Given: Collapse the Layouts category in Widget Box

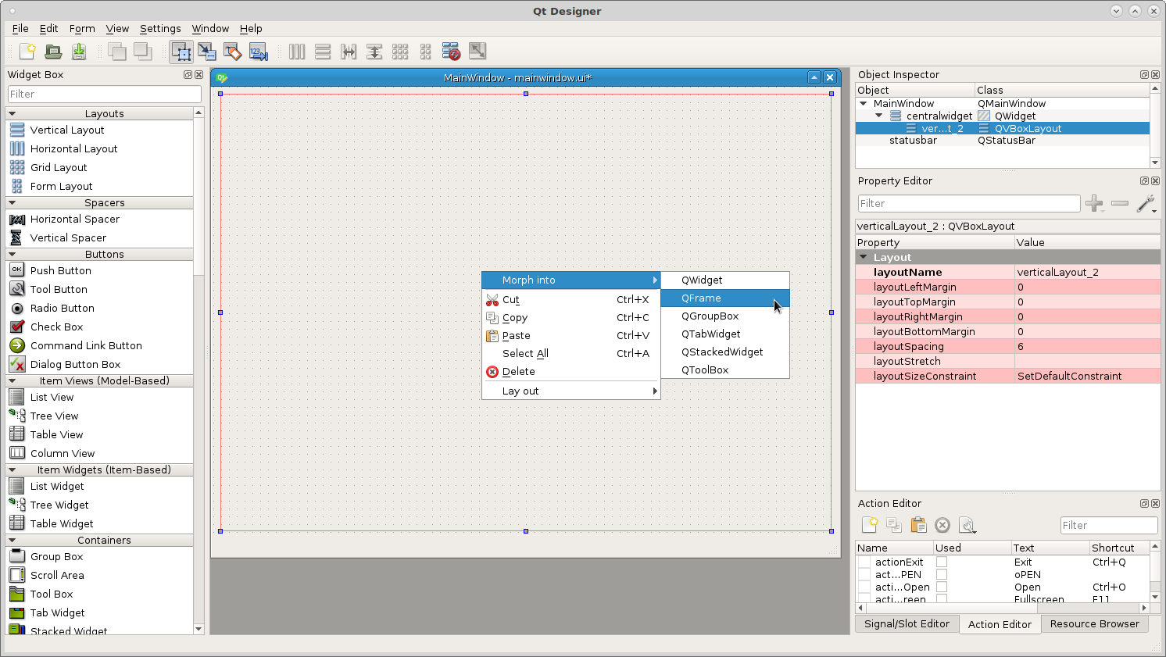Looking at the screenshot, I should tap(13, 113).
